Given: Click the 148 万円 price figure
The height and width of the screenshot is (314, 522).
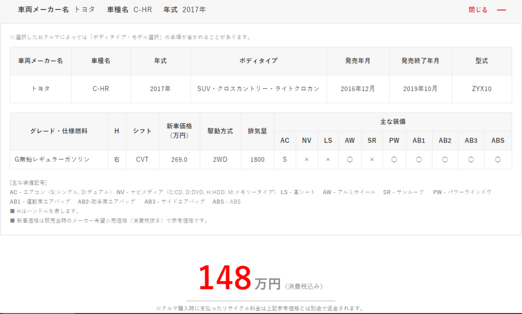Looking at the screenshot, I should pos(240,278).
